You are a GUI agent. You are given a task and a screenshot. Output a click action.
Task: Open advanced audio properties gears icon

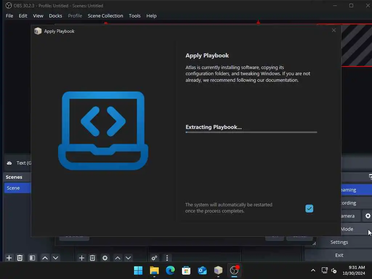[154, 258]
